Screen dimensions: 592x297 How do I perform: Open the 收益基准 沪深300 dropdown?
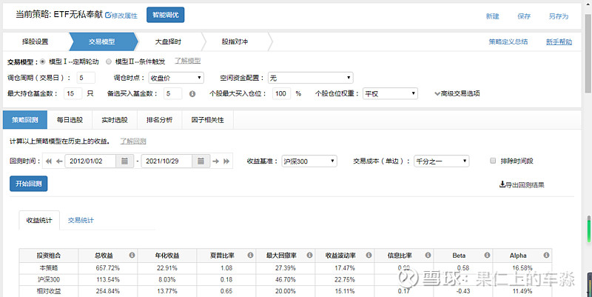pyautogui.click(x=309, y=161)
